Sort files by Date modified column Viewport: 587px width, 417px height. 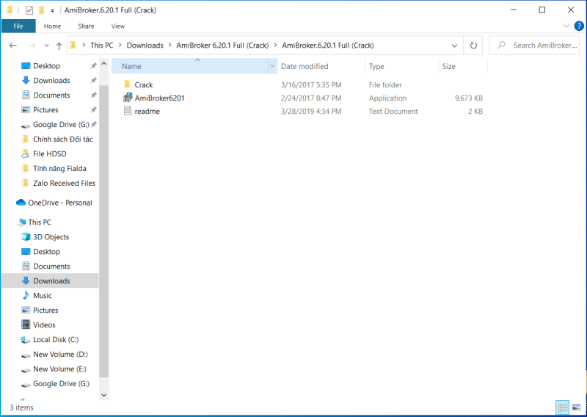point(305,66)
